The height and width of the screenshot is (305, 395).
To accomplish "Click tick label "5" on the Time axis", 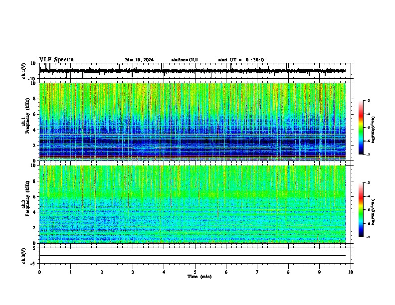I will tap(195, 272).
